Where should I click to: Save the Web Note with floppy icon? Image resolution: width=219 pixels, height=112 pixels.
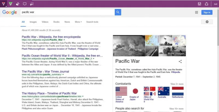click(x=200, y=4)
